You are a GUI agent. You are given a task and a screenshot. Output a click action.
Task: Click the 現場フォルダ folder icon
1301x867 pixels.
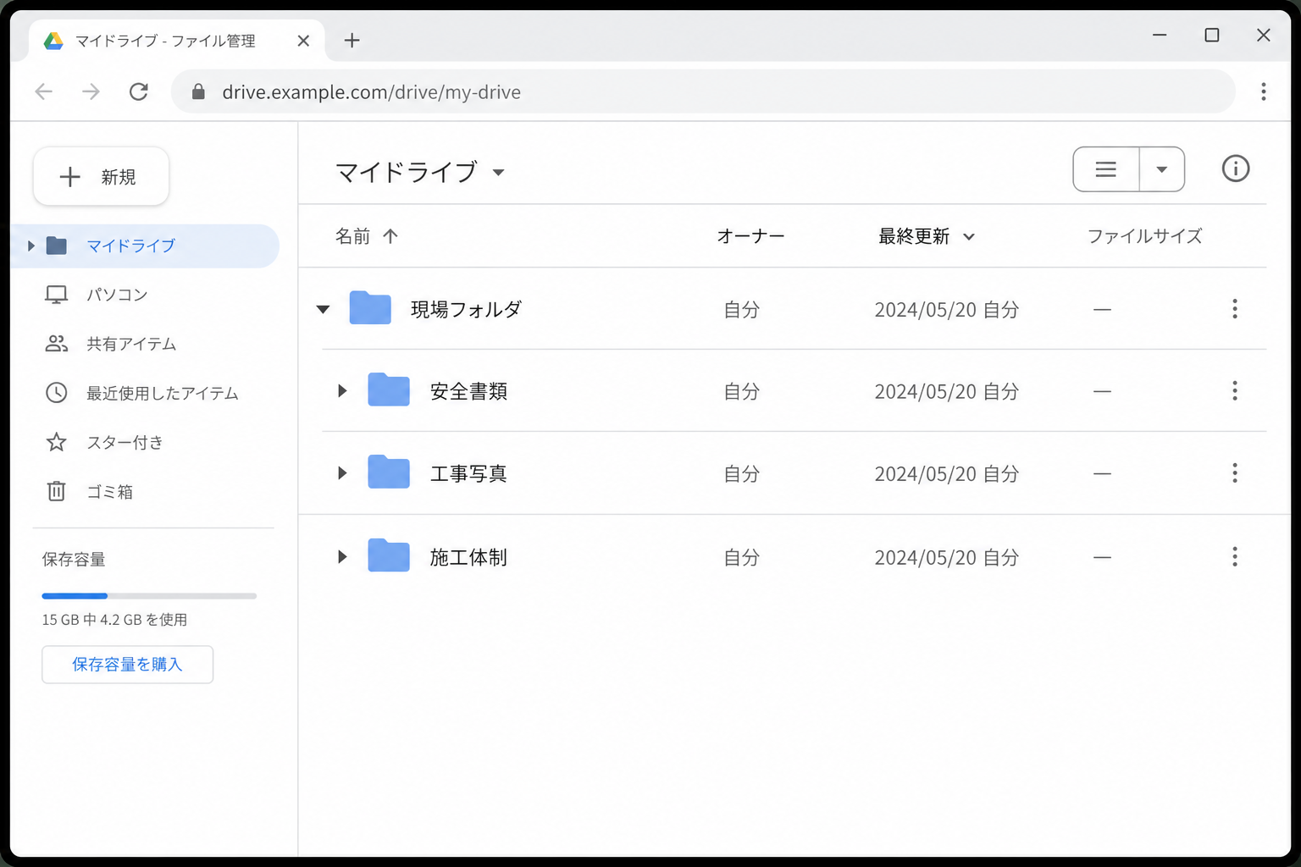(370, 308)
